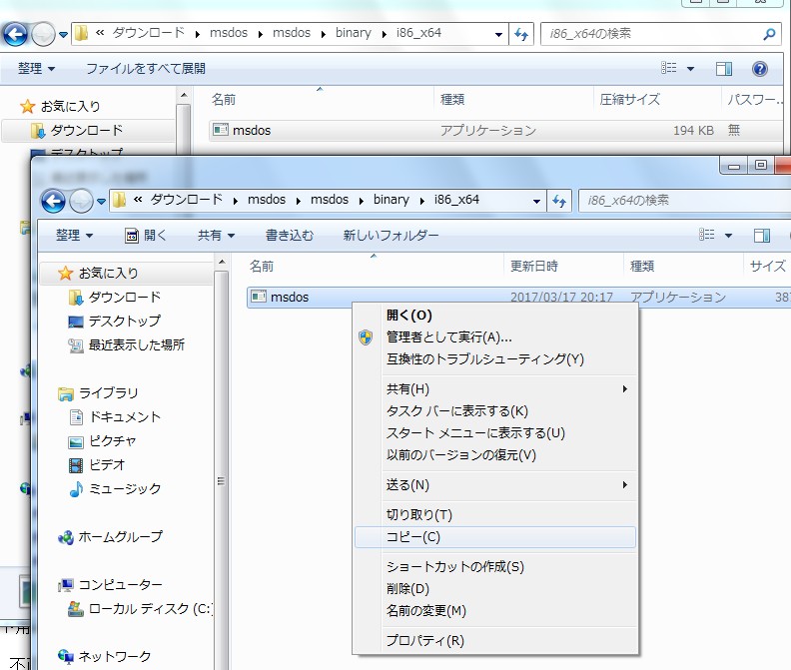The image size is (791, 670).
Task: Click Forward arrow in rear Explorer window
Action: pos(43,34)
